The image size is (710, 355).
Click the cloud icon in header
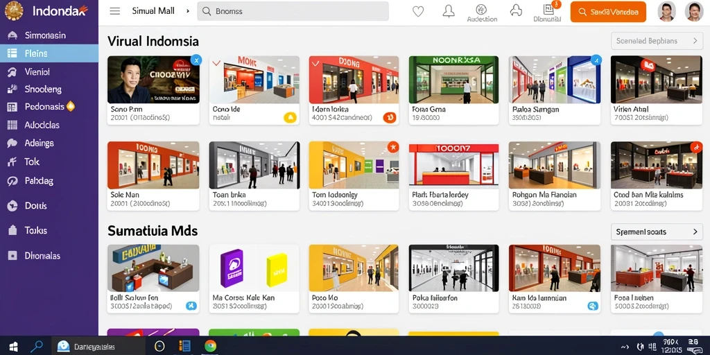point(516,11)
